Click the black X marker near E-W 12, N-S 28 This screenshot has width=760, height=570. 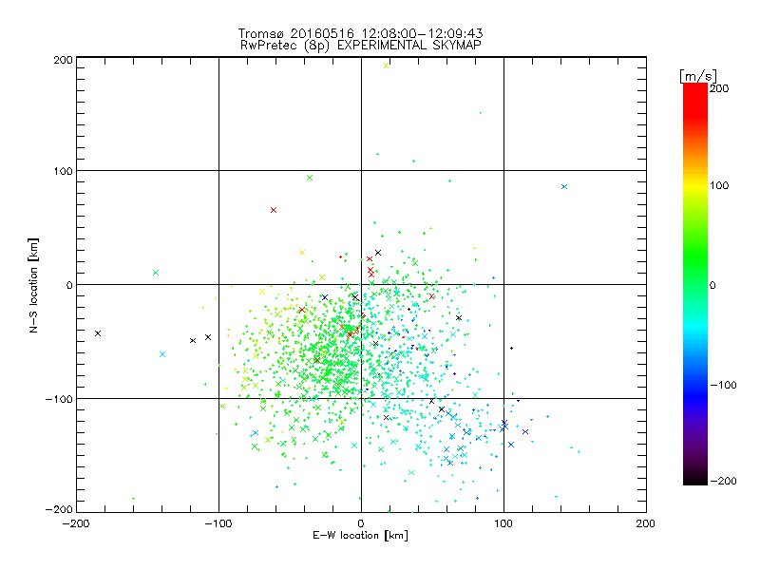click(378, 253)
